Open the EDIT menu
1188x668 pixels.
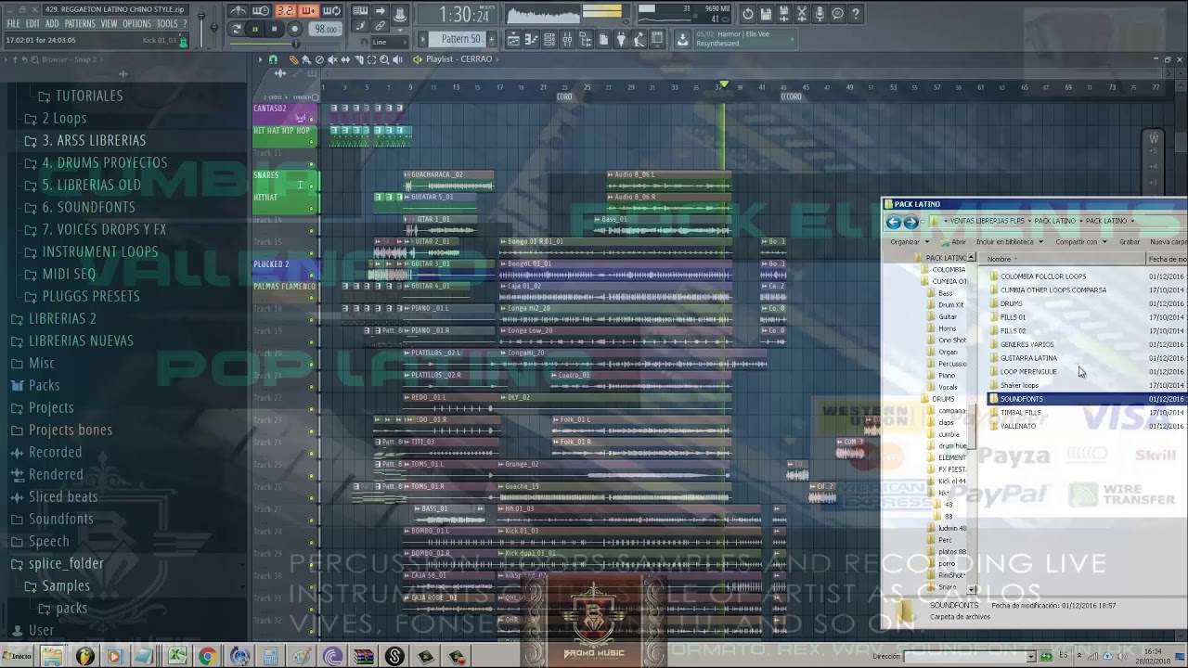click(x=32, y=23)
